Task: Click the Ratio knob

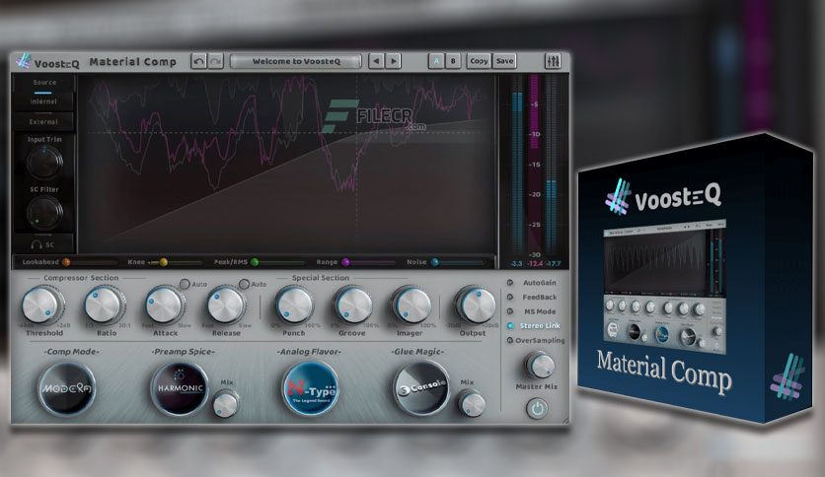Action: (x=104, y=306)
